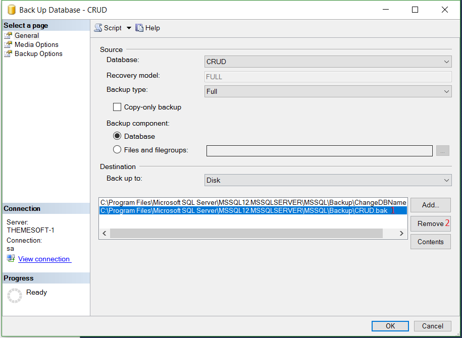462x338 pixels.
Task: Enable the Copy-only backup checkbox
Action: coord(117,107)
